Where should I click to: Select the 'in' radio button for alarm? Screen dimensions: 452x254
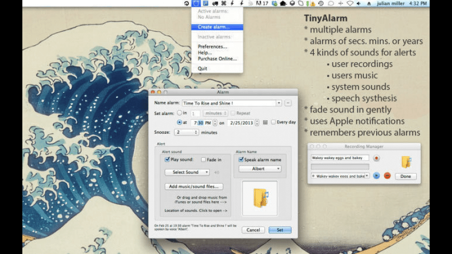[x=180, y=113]
